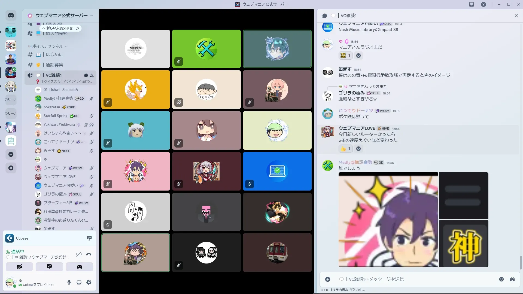
Task: Open the 通話募集 text channel
Action: tap(54, 65)
